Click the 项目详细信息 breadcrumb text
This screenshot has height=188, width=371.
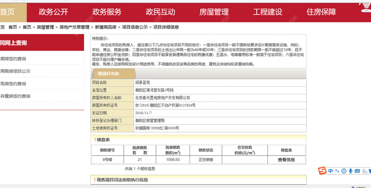pos(166,27)
